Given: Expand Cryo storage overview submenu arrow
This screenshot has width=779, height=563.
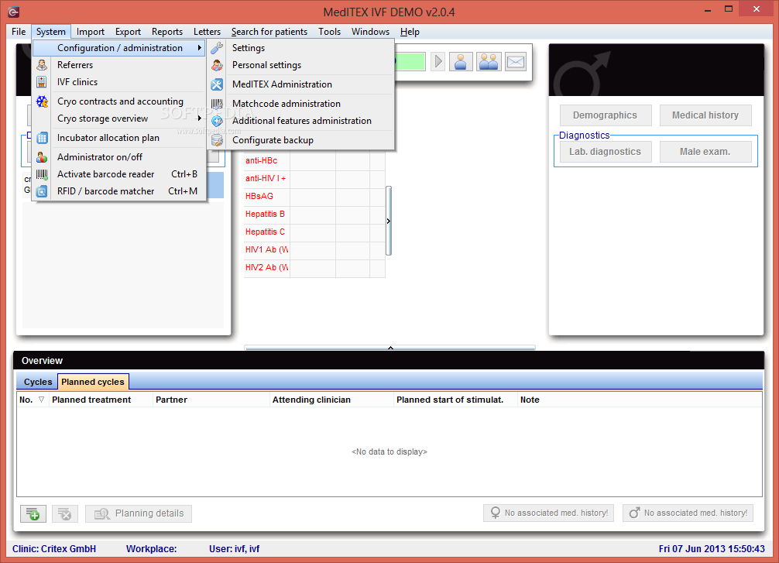Looking at the screenshot, I should pos(200,118).
